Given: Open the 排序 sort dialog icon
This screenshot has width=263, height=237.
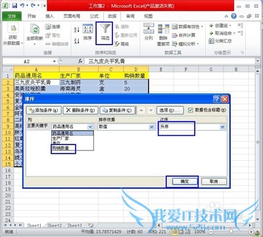Looking at the screenshot, I should (x=87, y=29).
